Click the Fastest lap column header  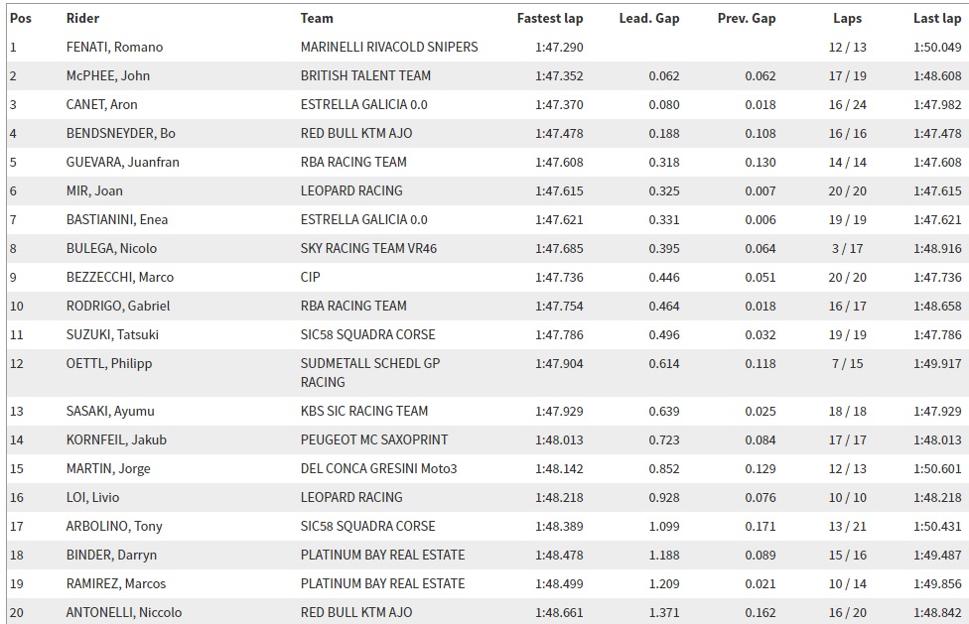coord(550,19)
